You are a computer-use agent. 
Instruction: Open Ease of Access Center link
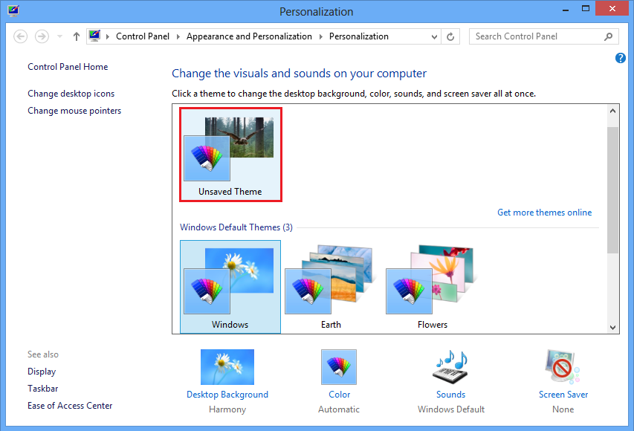coord(70,406)
